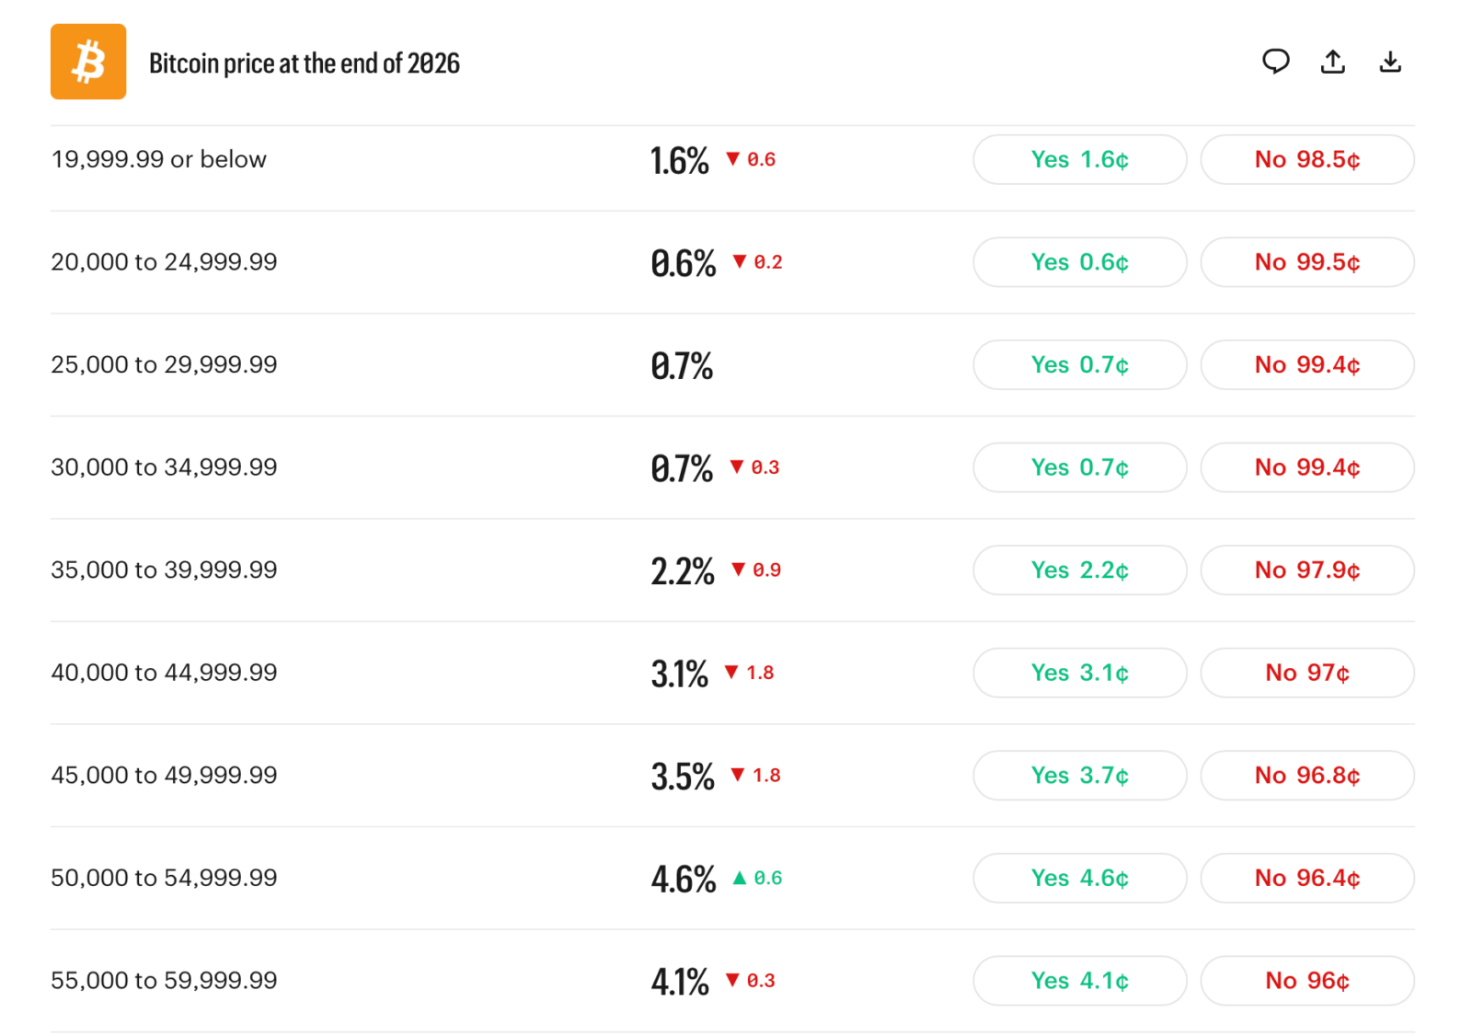The width and height of the screenshot is (1472, 1036).
Task: Open comments via speech bubble icon
Action: tap(1275, 62)
